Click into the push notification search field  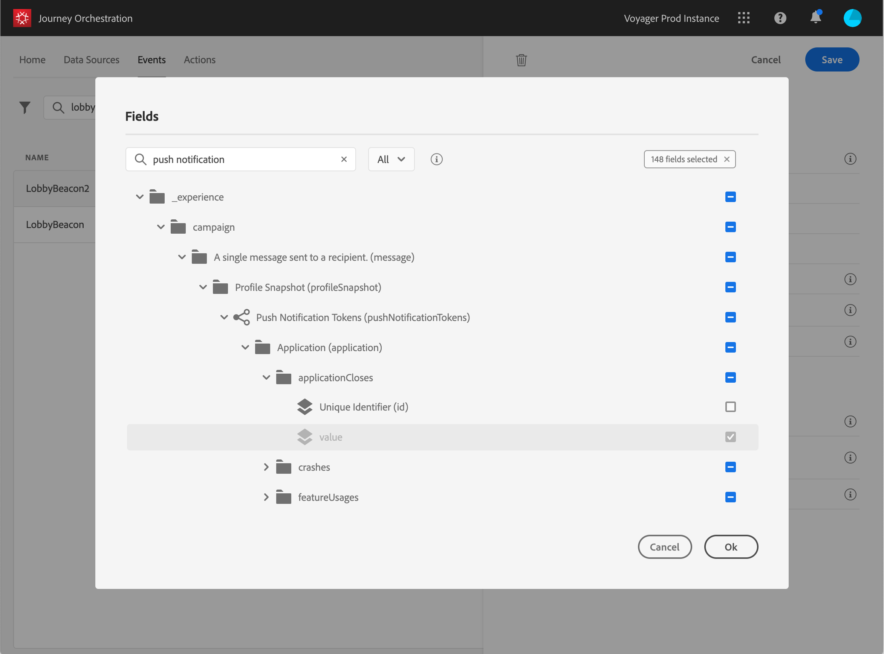tap(242, 159)
